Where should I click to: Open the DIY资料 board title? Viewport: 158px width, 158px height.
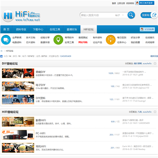click(40, 98)
